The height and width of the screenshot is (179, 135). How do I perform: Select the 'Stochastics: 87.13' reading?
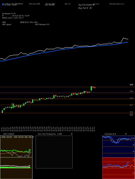pos(9,14)
